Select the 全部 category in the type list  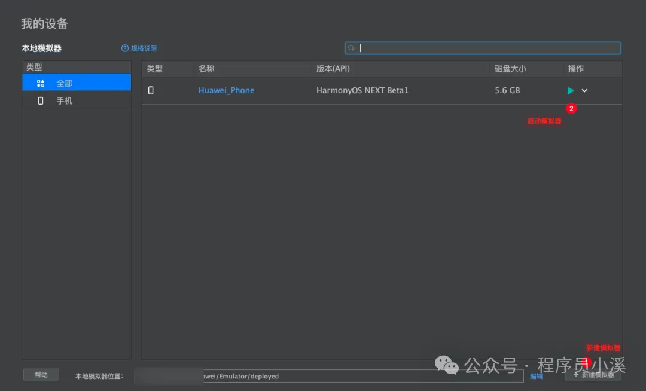click(x=77, y=83)
